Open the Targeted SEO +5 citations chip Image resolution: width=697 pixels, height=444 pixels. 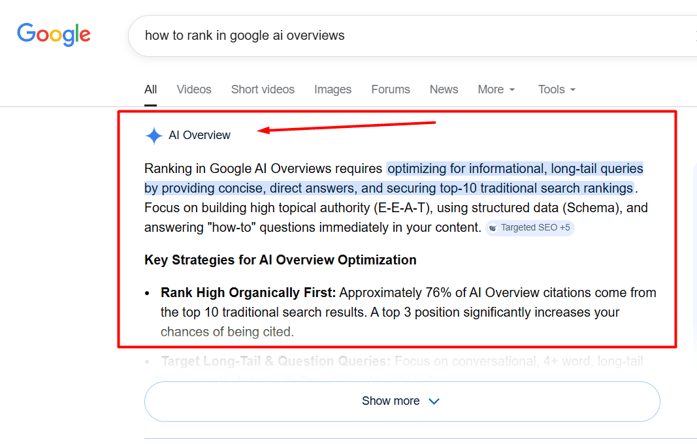(530, 228)
